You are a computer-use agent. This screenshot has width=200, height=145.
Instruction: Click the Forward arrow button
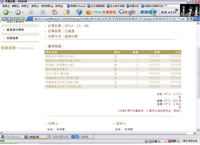pos(18,12)
